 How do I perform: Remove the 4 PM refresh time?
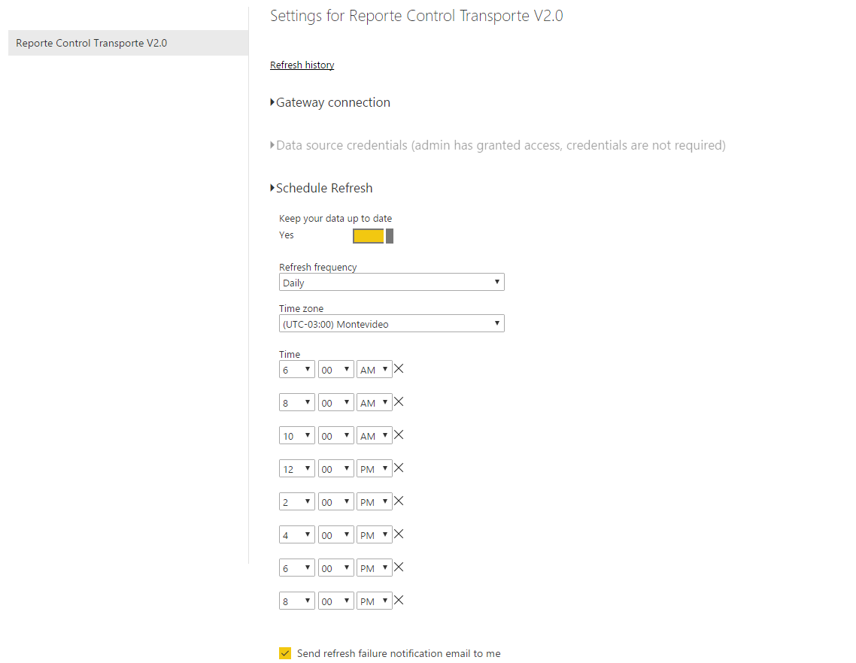pyautogui.click(x=399, y=534)
